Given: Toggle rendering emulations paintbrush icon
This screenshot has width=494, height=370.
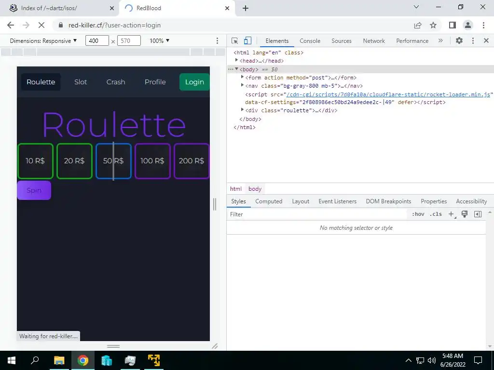Looking at the screenshot, I should pos(465,214).
